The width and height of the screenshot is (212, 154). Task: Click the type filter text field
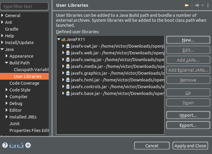(24, 6)
